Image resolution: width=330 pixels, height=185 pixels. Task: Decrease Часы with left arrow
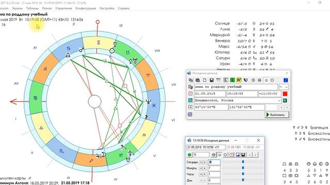pos(201,174)
